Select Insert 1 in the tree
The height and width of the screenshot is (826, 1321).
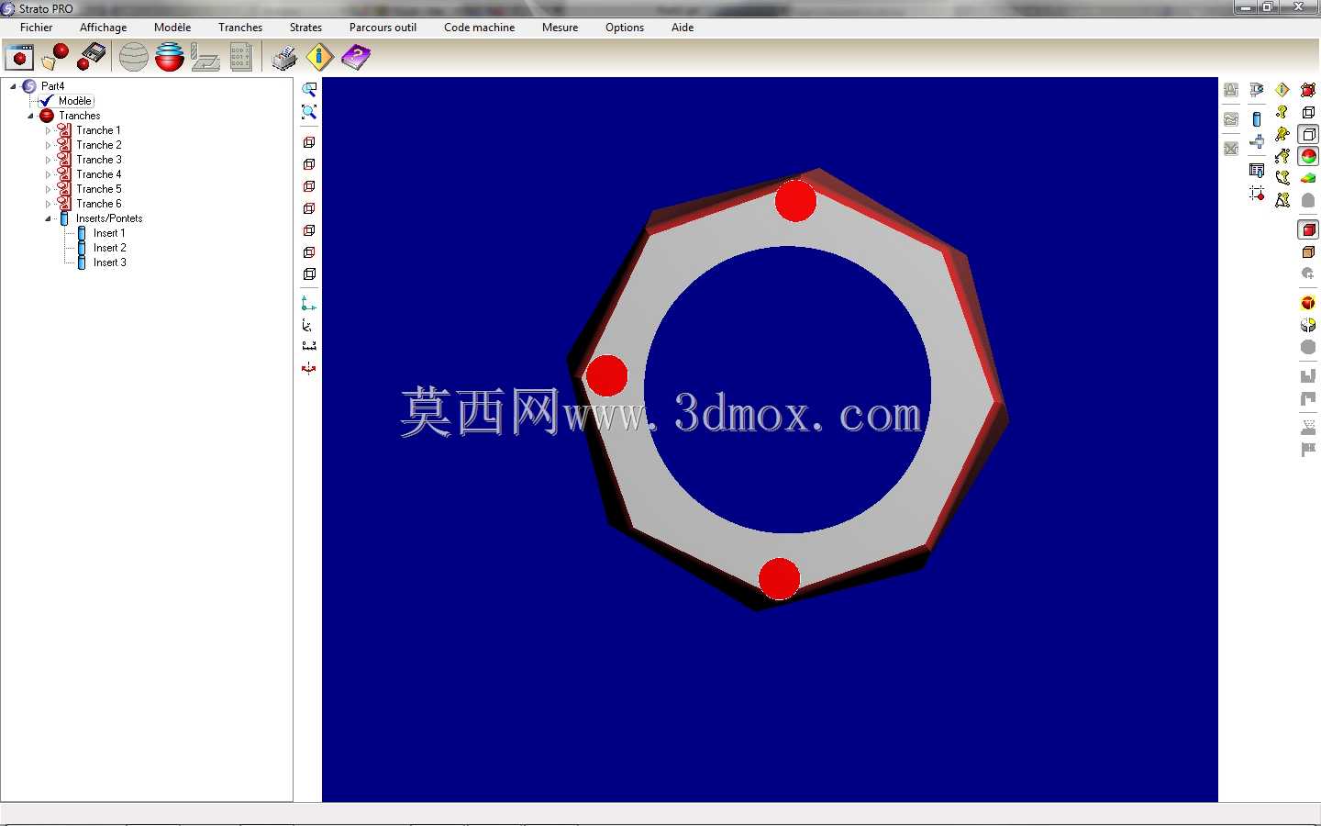click(x=109, y=233)
